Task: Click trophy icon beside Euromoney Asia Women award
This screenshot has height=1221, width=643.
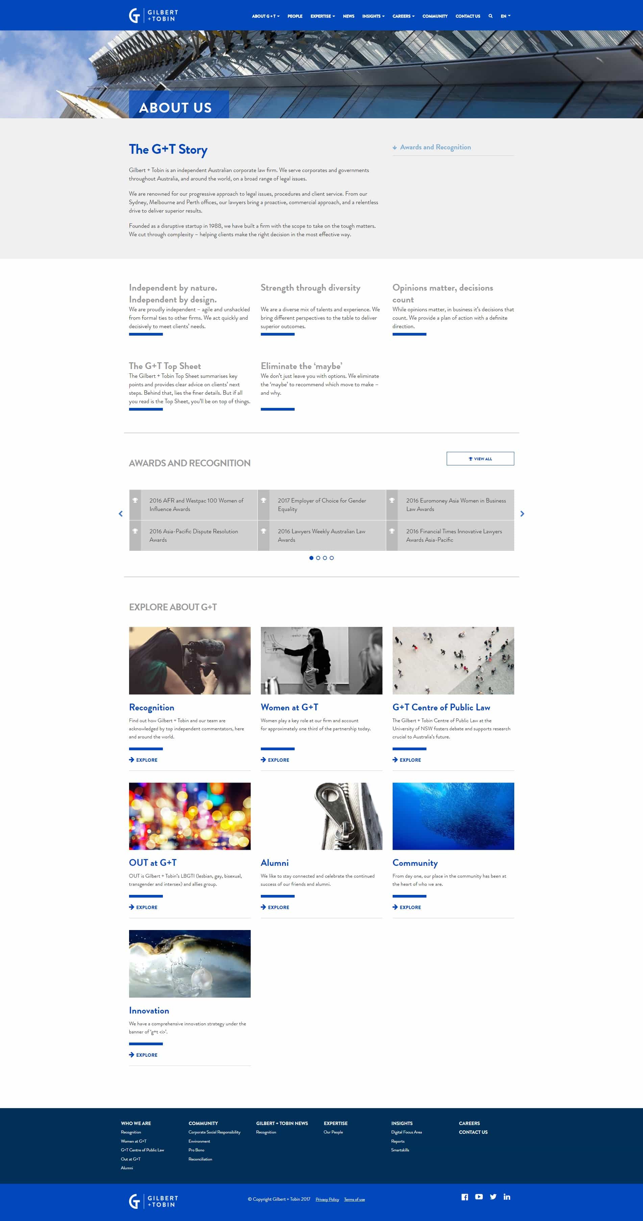Action: coord(392,500)
